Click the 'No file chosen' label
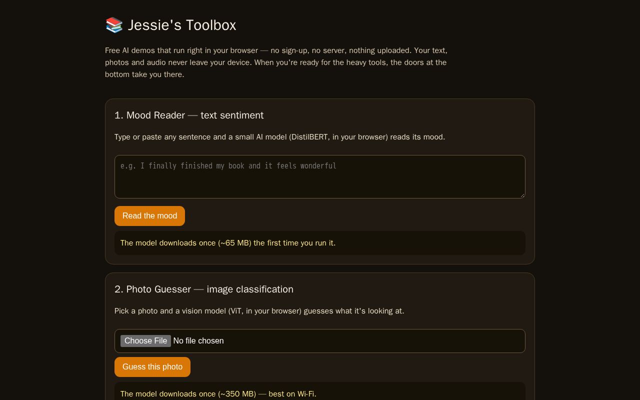Image resolution: width=640 pixels, height=400 pixels. [x=198, y=341]
